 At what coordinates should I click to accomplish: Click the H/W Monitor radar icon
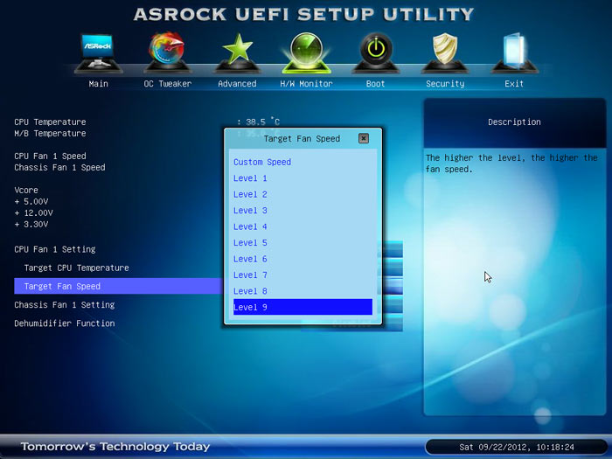[306, 55]
